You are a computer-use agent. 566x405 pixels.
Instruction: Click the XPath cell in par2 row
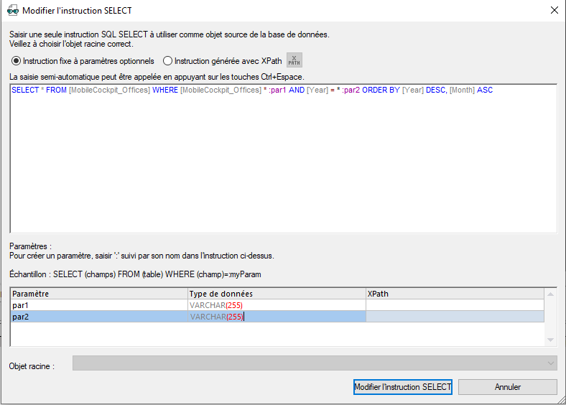point(454,317)
